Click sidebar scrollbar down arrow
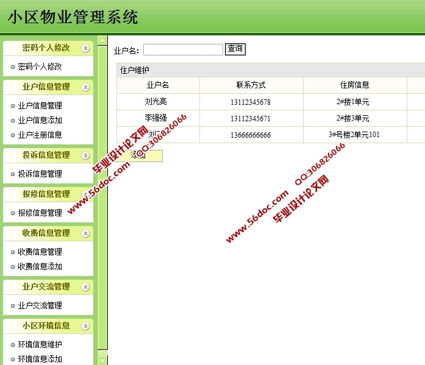Screen dimensions: 425x365 (102, 360)
